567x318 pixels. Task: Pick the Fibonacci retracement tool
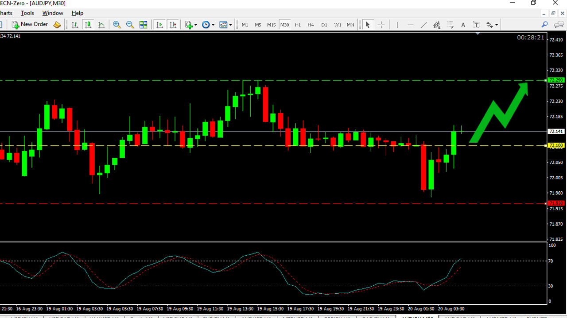(x=450, y=25)
